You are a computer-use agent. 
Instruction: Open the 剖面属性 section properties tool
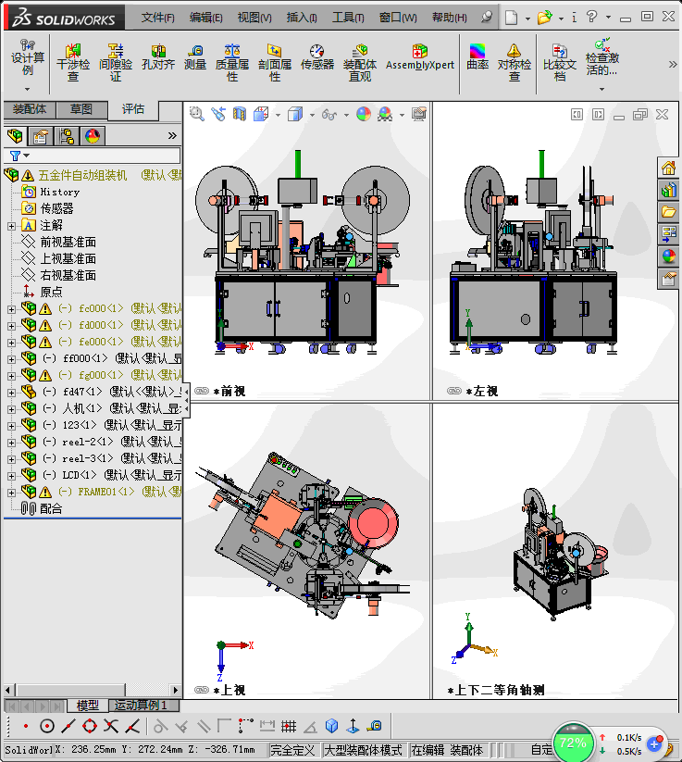point(275,63)
